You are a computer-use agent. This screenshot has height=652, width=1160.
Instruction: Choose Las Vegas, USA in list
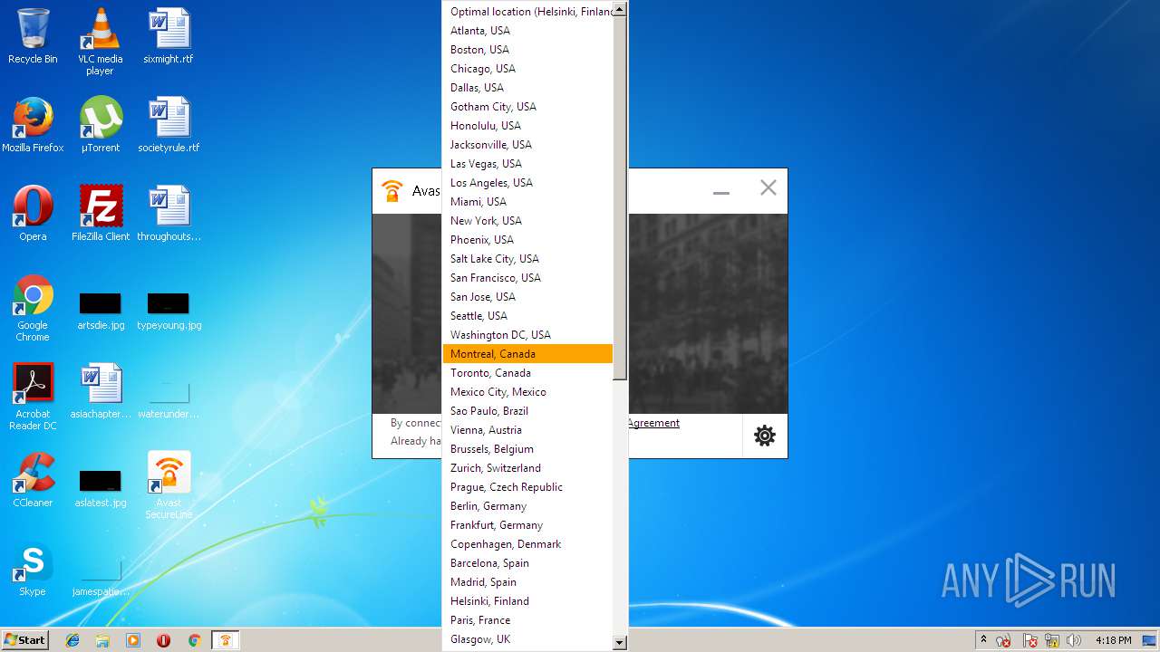click(x=528, y=164)
